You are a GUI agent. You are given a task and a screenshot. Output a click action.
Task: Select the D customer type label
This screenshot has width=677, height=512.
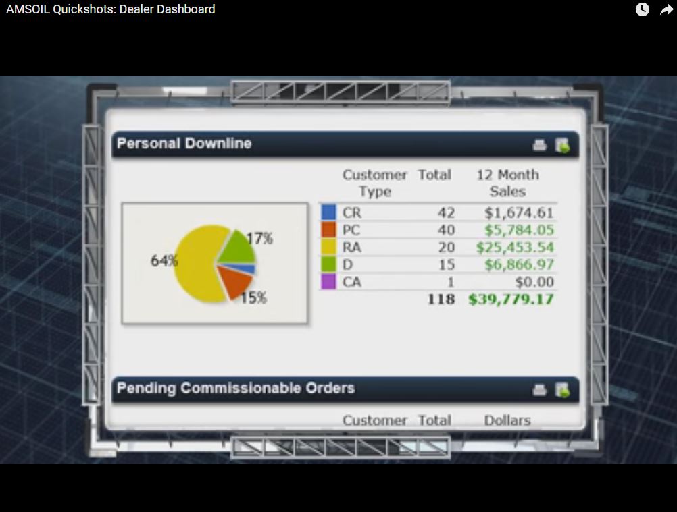coord(347,264)
